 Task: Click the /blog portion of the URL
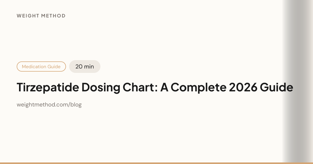[75, 105]
